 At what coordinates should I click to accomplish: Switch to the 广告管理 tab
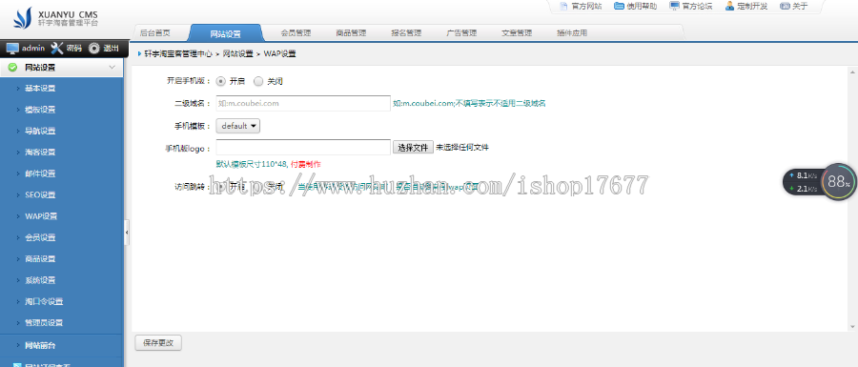coord(461,32)
